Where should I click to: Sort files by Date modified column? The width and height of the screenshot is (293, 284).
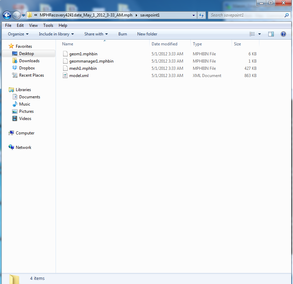coord(165,44)
